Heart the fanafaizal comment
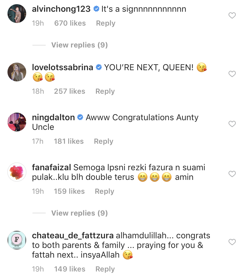Screen dimensions: 249x279 (x=232, y=174)
